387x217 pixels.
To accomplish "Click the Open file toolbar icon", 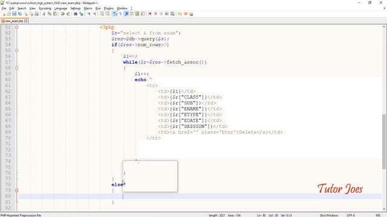I will (8, 14).
